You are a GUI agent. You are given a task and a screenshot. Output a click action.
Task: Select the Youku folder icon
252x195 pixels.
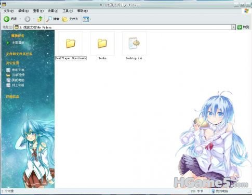click(x=102, y=43)
